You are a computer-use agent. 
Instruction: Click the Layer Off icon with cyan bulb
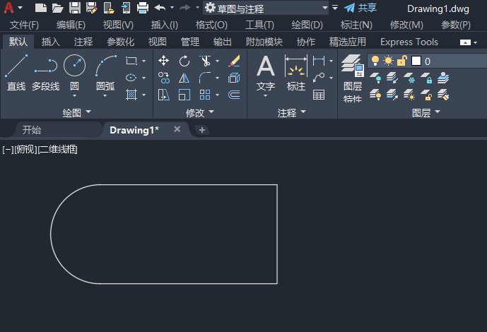tap(375, 78)
